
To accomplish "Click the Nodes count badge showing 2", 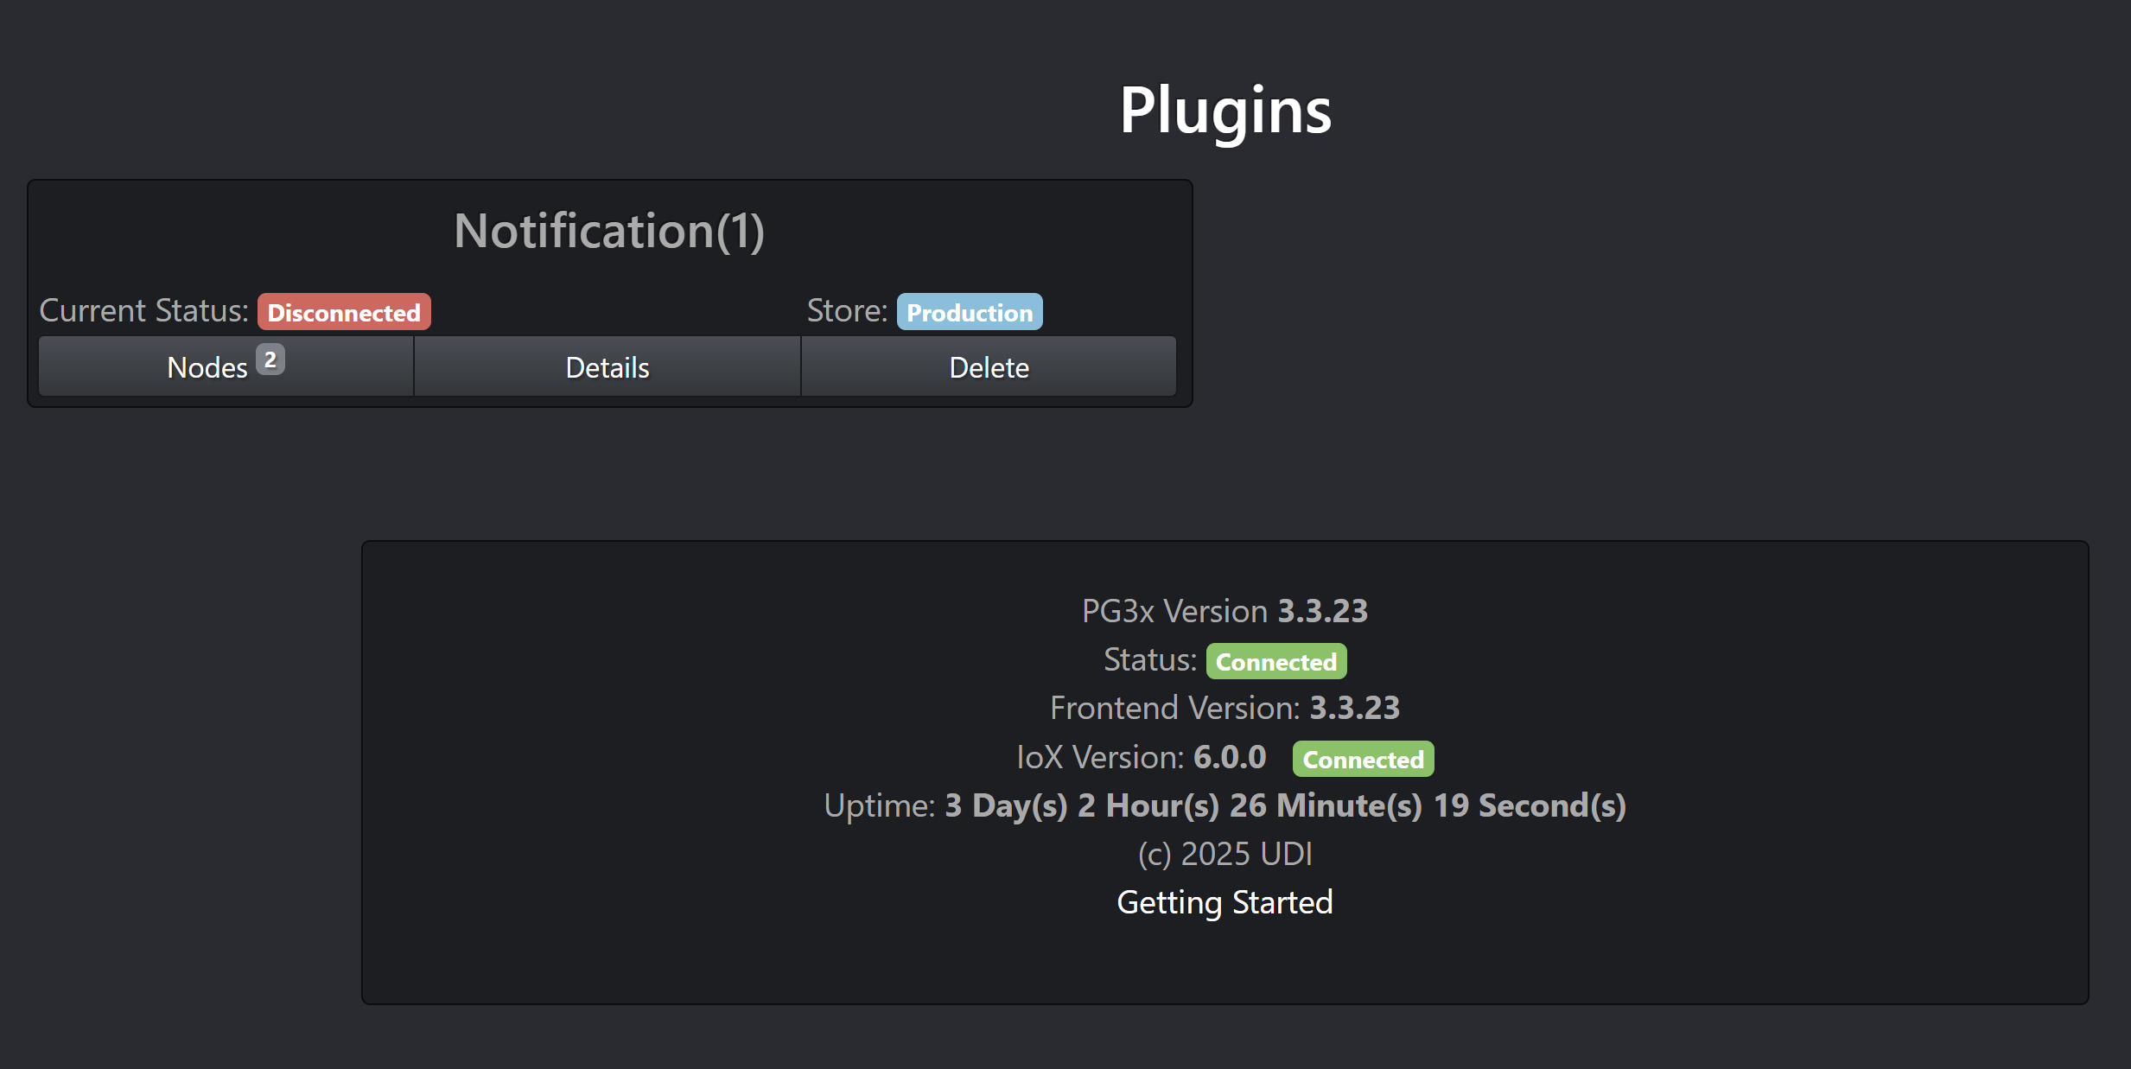I will click(270, 360).
